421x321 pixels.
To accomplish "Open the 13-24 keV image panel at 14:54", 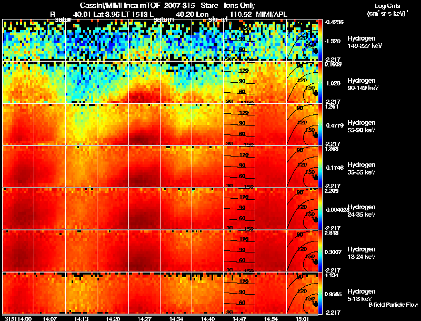I will tap(270, 251).
